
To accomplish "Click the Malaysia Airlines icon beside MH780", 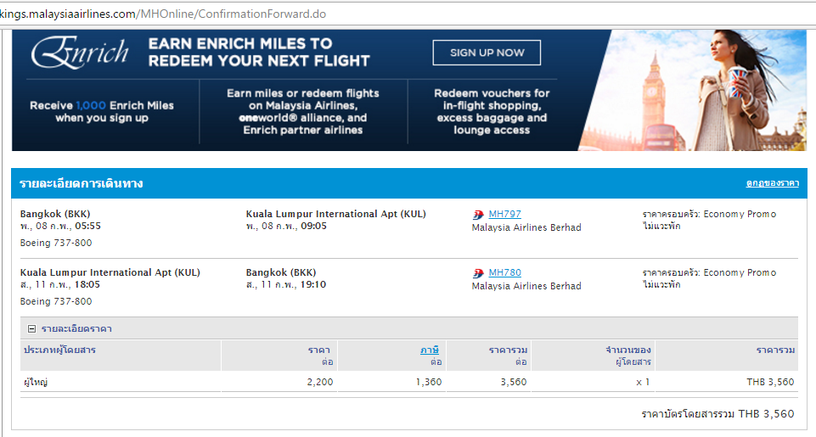I will [x=478, y=273].
